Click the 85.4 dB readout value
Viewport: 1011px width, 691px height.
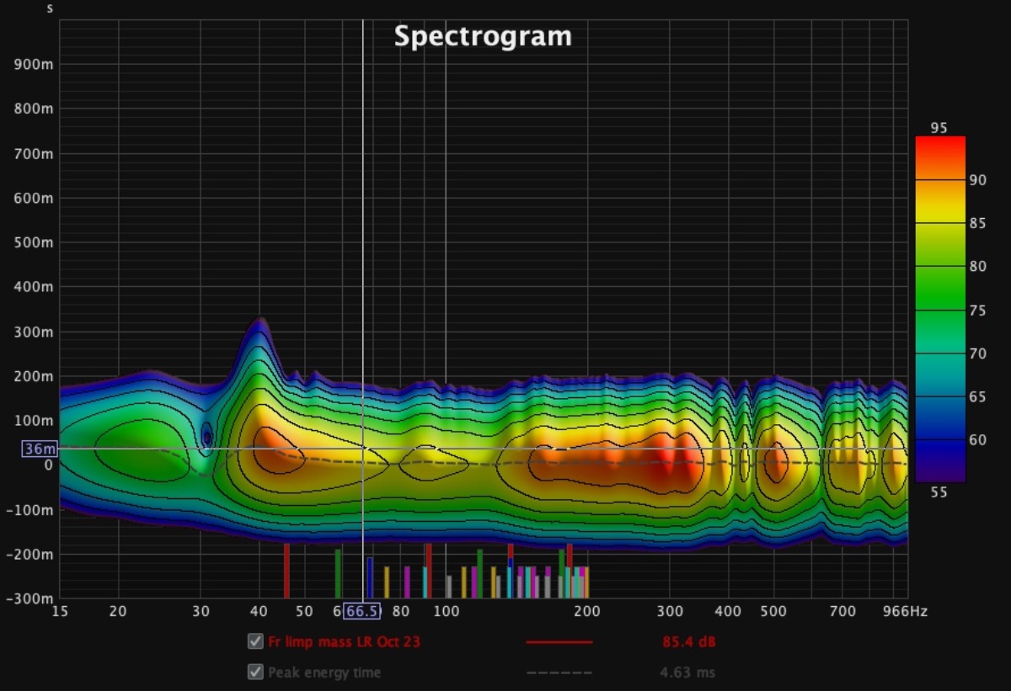688,642
